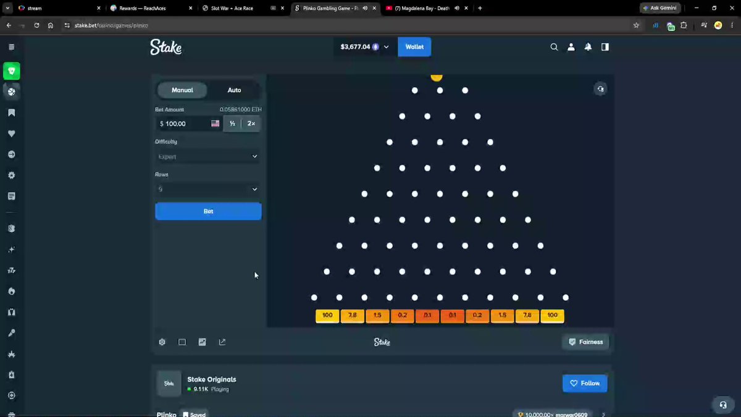The width and height of the screenshot is (741, 417).
Task: Open the green Casino shield icon
Action: pyautogui.click(x=11, y=71)
